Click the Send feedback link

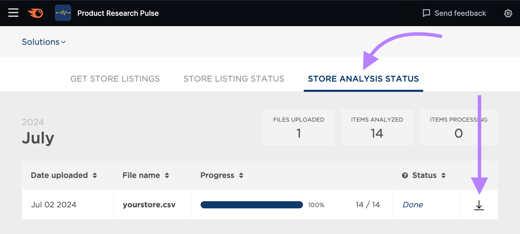tap(460, 13)
